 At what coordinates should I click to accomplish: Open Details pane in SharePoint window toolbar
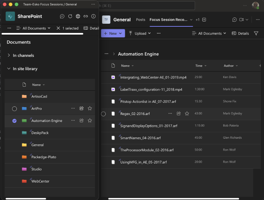(x=91, y=28)
